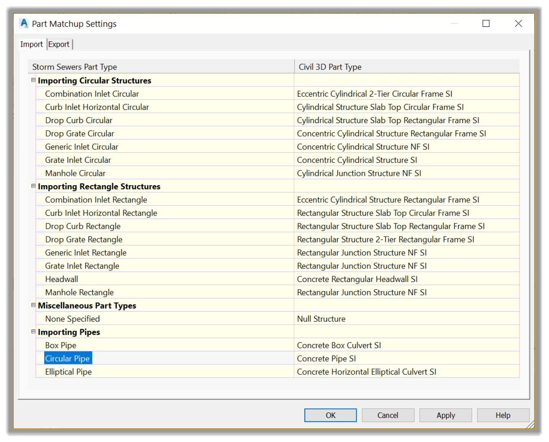
Task: Click Storm Sewers Part Type column header
Action: (161, 67)
